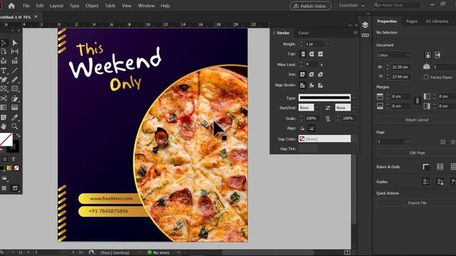The height and width of the screenshot is (256, 456).
Task: Select the Scissors tool
Action: coord(4,99)
